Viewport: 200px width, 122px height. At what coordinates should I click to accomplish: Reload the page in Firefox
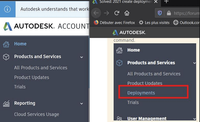[x=117, y=13]
